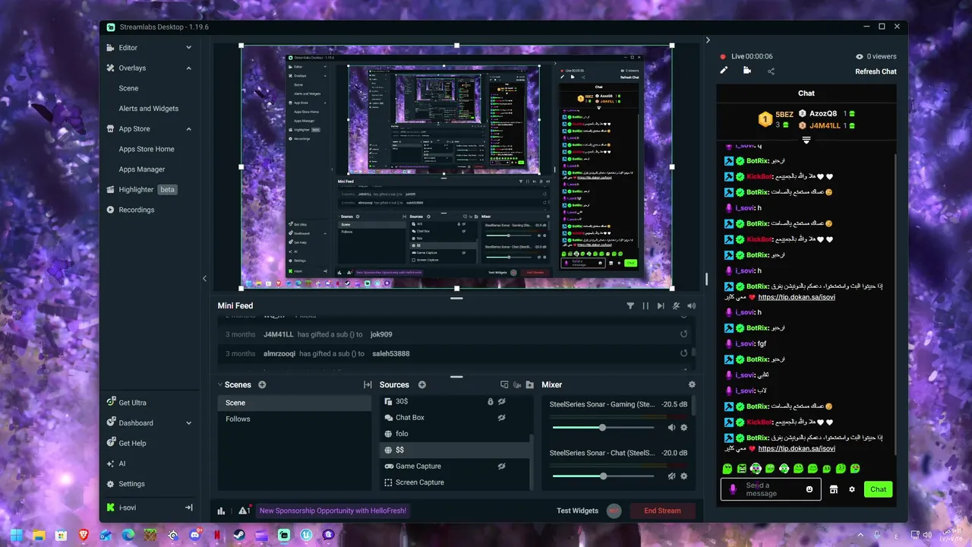The image size is (972, 547).
Task: Skip the current Mini Feed alert
Action: 661,305
